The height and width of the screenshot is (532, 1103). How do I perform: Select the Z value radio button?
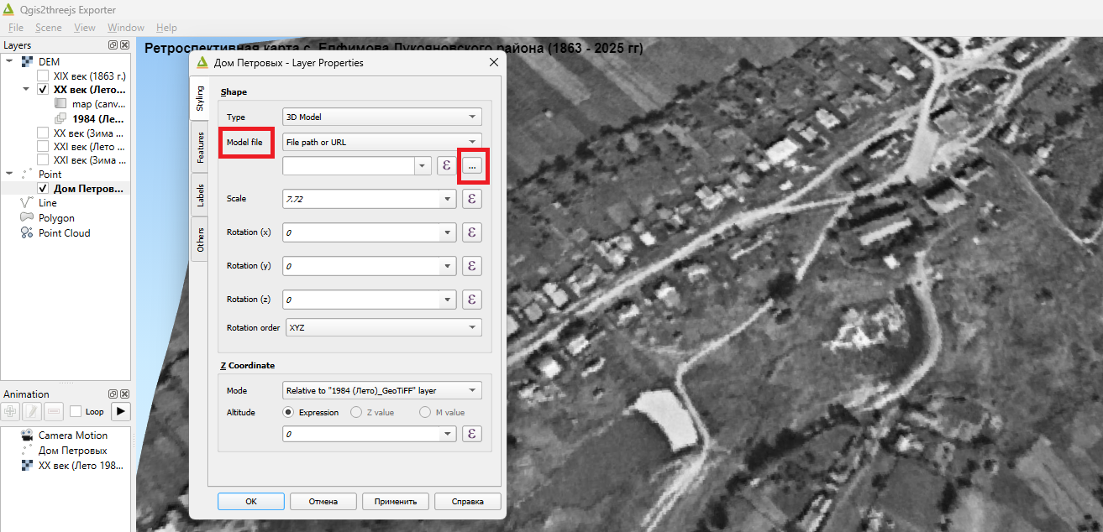coord(356,412)
